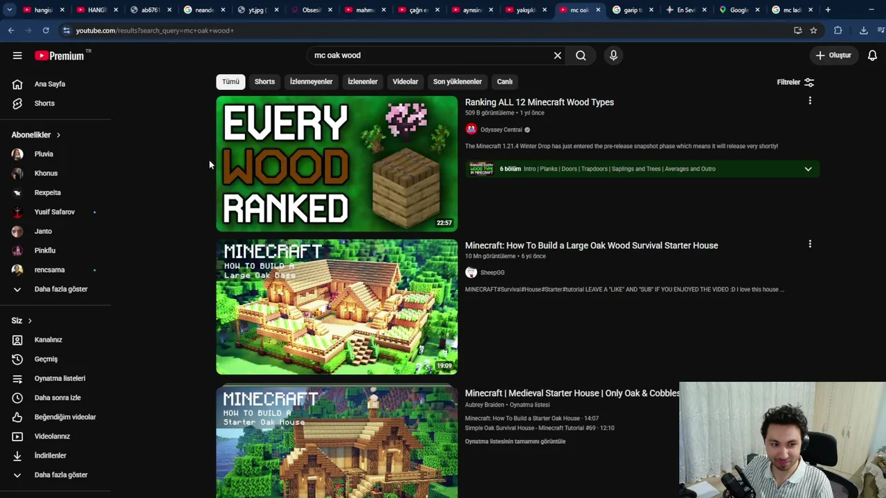Visit the Odyssey Central channel
Screen dimensions: 886x498
[x=501, y=129]
